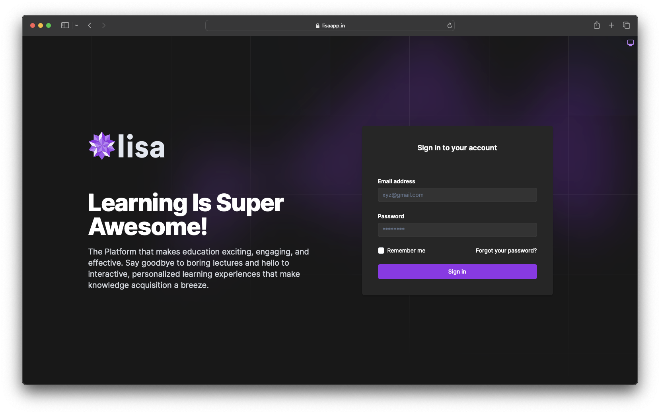Focus the Email address field
Screen dimensions: 660x414
(457, 195)
